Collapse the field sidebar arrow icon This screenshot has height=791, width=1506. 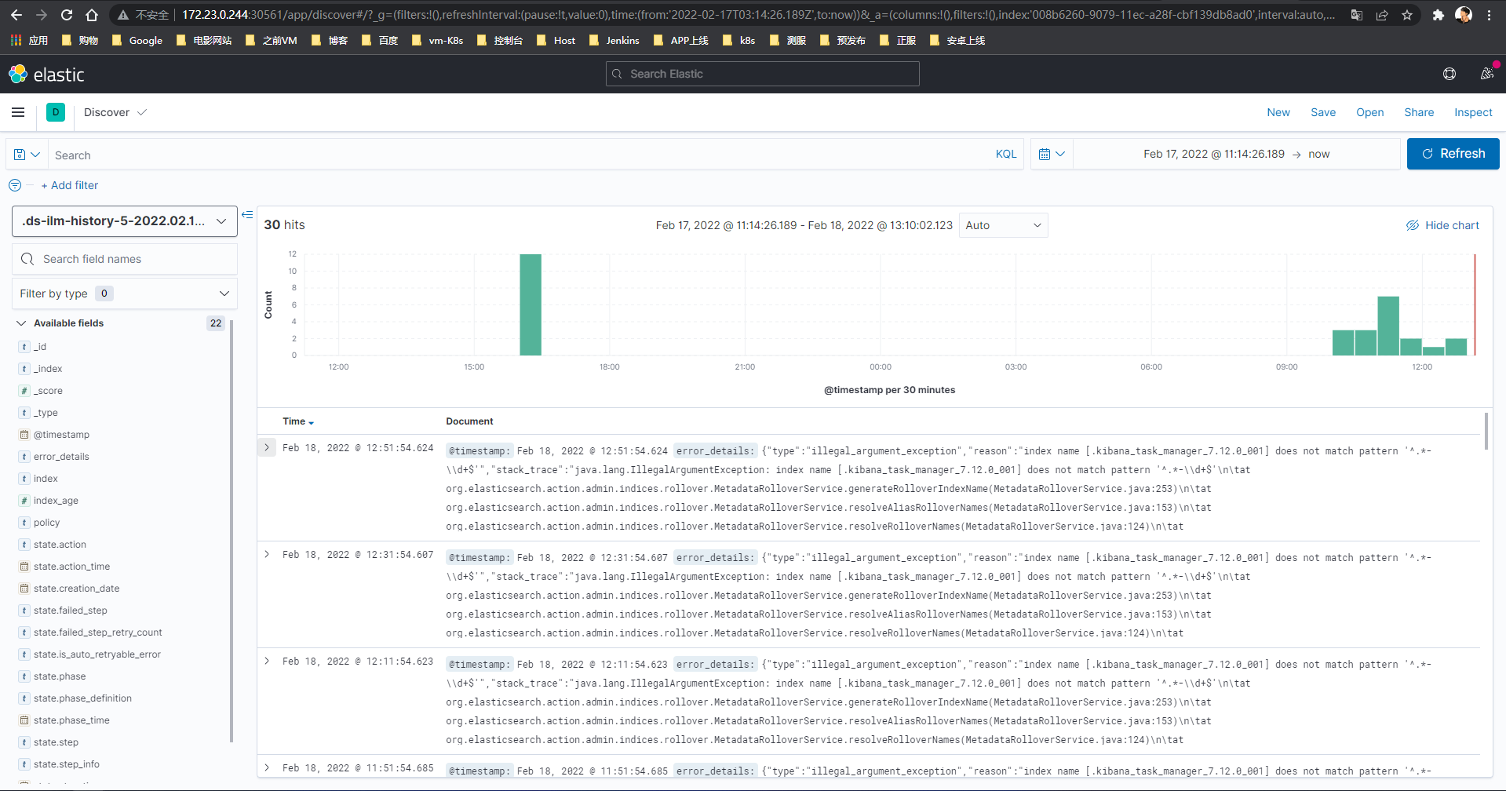click(247, 215)
